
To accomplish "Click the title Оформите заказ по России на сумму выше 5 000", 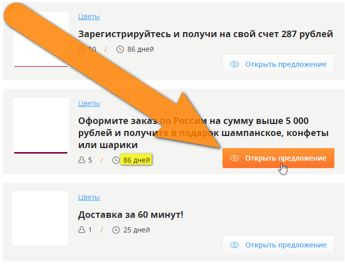I will (x=203, y=133).
